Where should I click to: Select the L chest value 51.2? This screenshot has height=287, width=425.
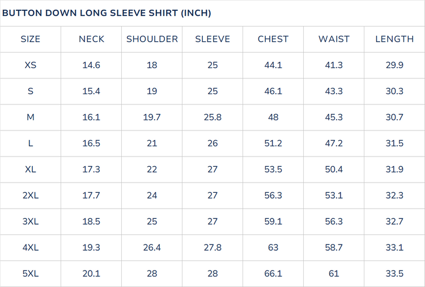coord(273,143)
